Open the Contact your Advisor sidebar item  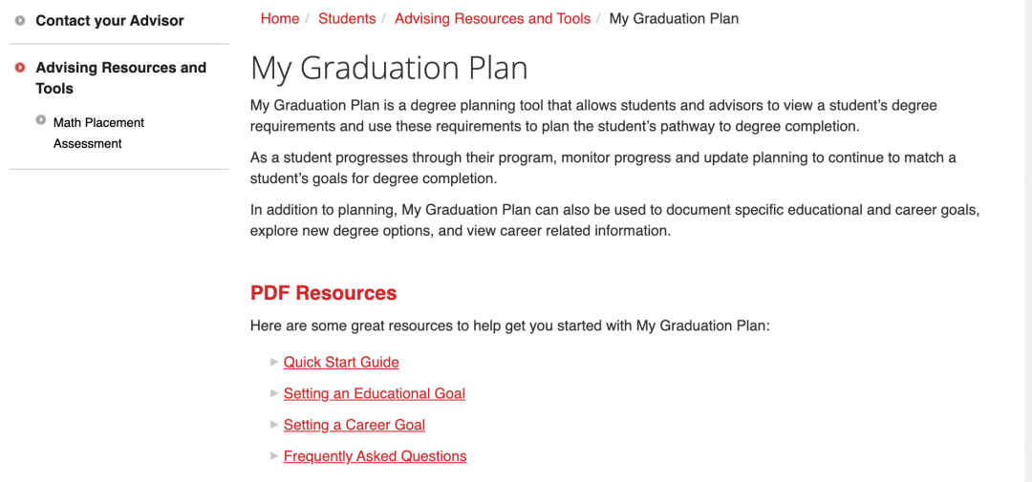[110, 20]
